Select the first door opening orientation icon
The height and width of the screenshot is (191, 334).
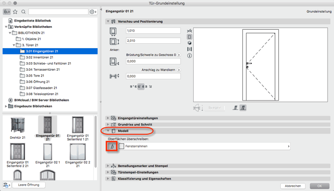tap(235, 108)
